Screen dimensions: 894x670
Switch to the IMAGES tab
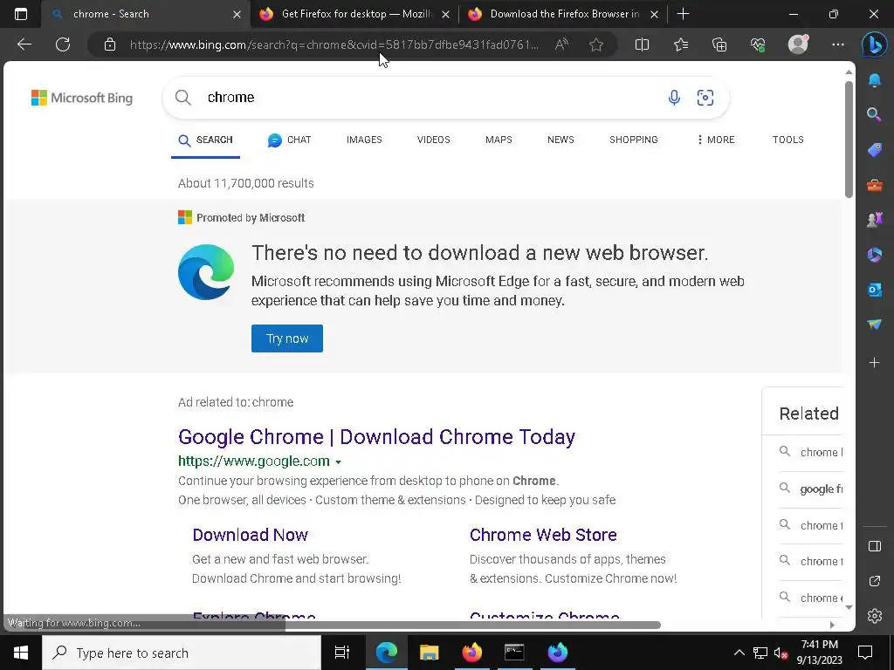click(x=364, y=140)
